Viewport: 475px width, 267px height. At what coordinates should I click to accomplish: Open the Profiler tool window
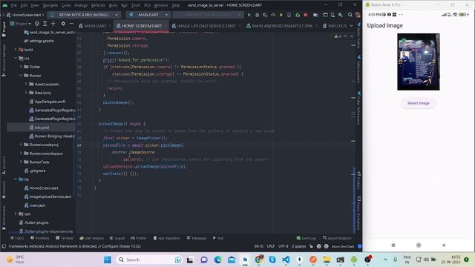(139, 238)
